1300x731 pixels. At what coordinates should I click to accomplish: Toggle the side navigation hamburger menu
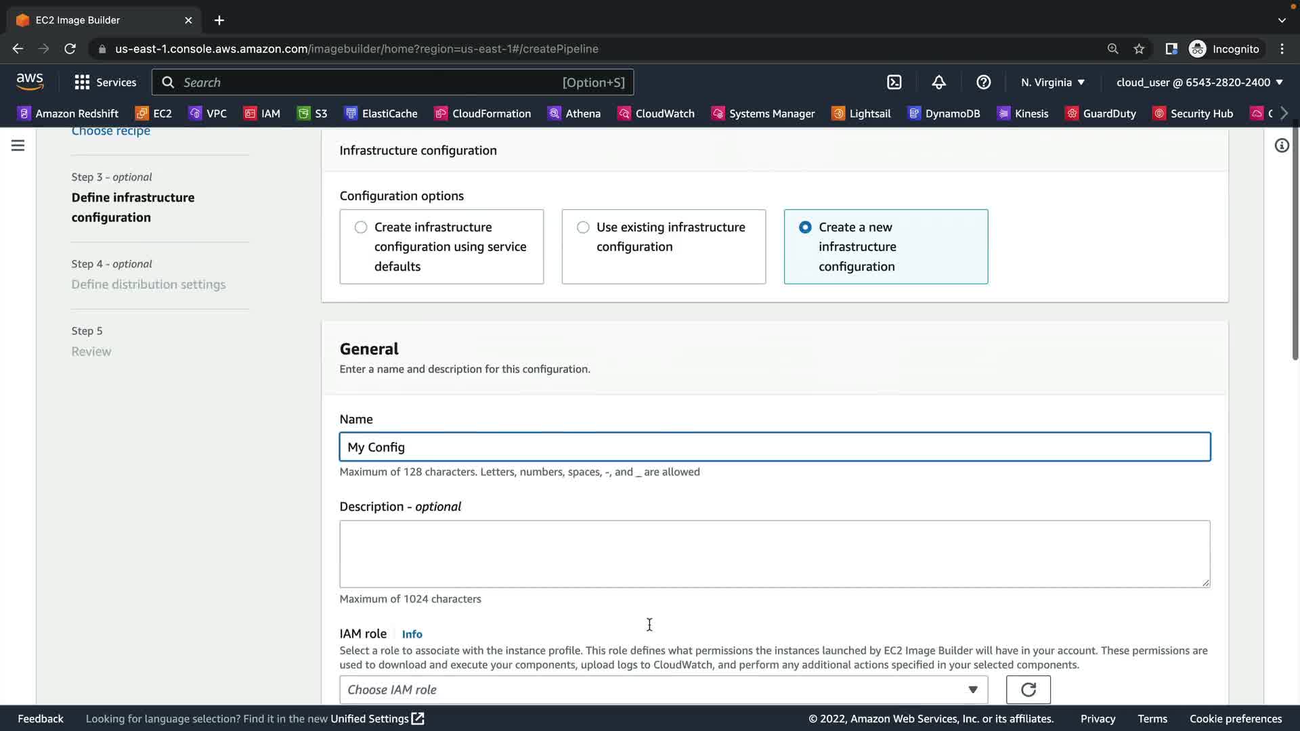[x=18, y=146]
